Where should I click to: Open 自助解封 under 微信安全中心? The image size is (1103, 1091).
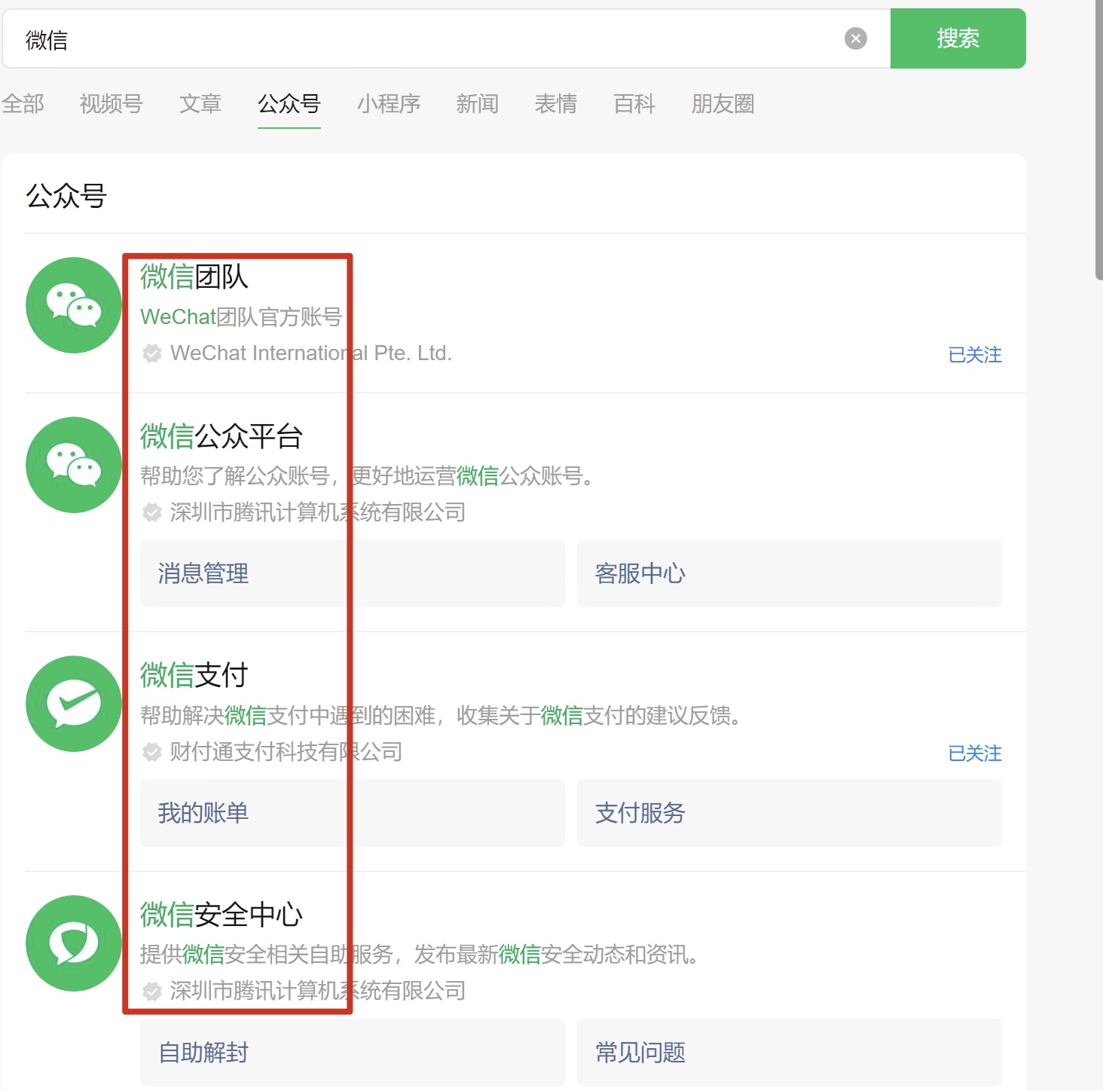(353, 1053)
